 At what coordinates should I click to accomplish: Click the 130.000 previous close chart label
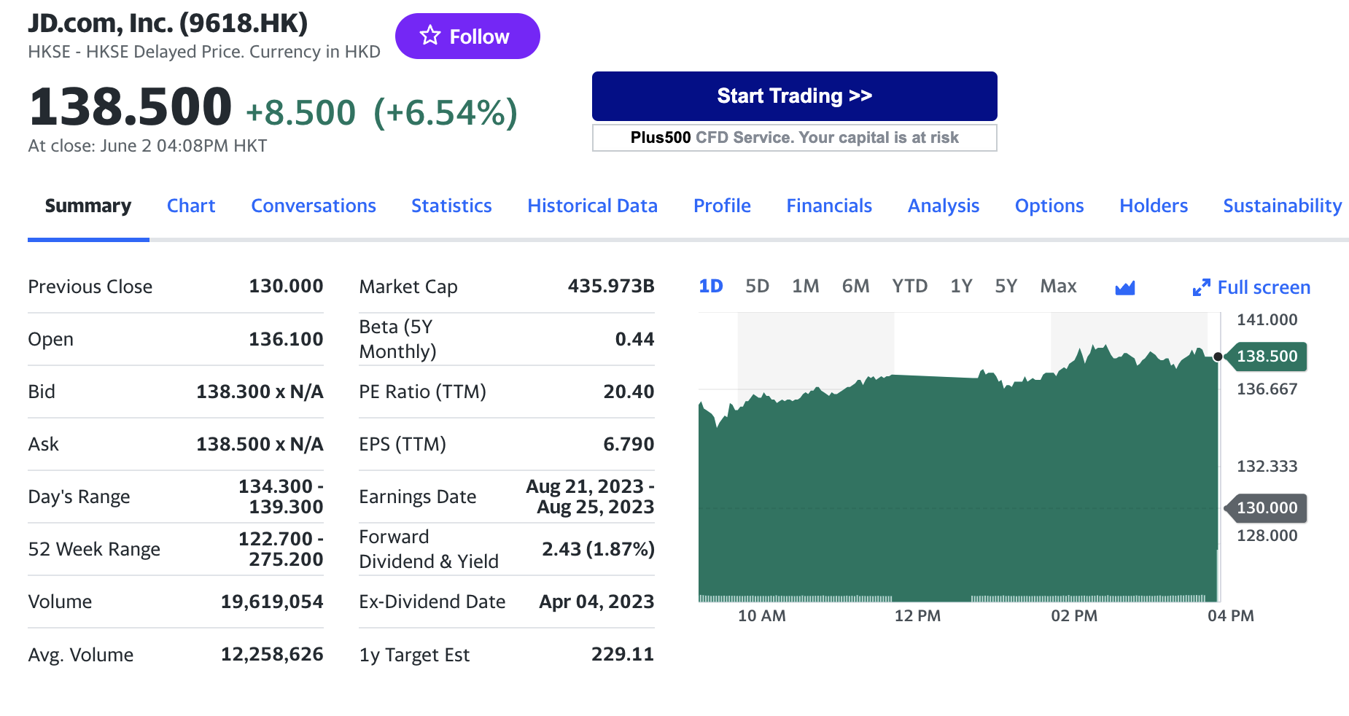(1267, 508)
